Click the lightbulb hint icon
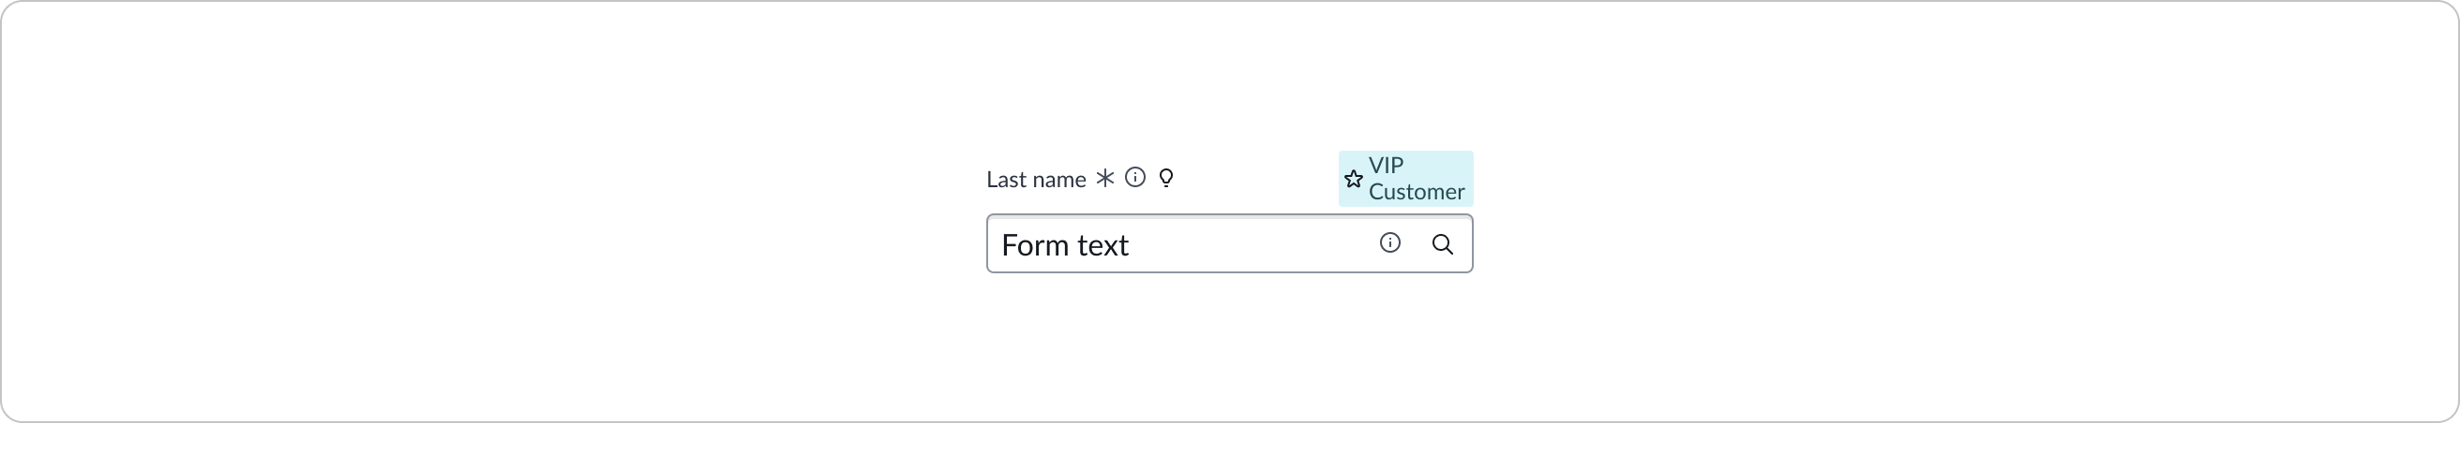 coord(1166,178)
